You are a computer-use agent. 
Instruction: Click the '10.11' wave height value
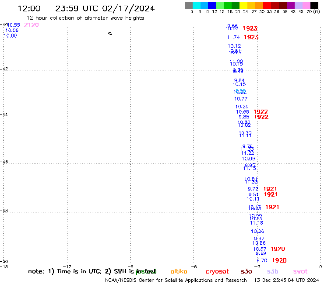253,199
